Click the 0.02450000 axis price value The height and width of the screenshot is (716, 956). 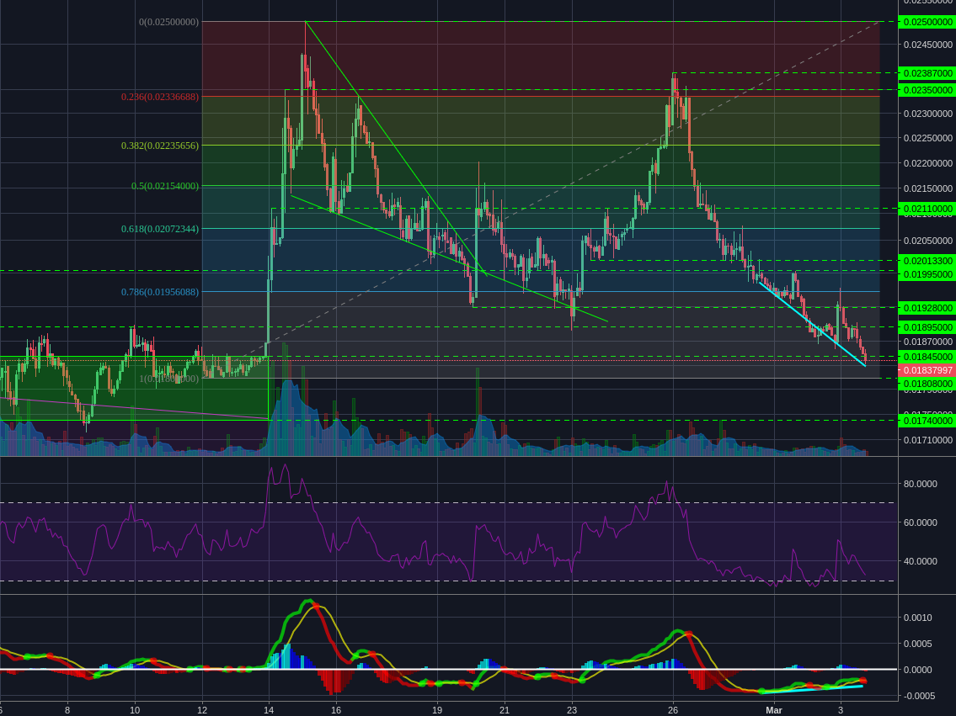click(928, 45)
